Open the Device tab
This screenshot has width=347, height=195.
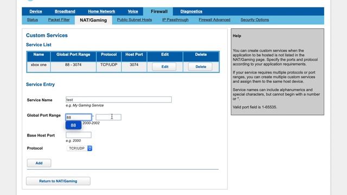tap(36, 11)
